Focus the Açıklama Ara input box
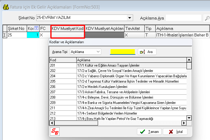Viewport: 210px width, 140px height. pos(183,18)
